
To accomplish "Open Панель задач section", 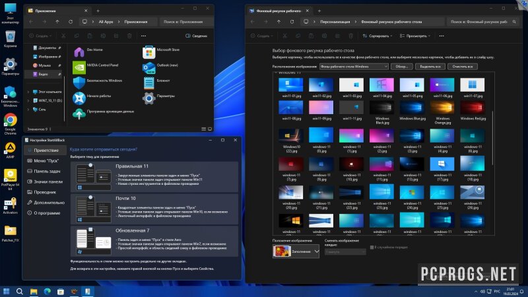I will coord(46,171).
